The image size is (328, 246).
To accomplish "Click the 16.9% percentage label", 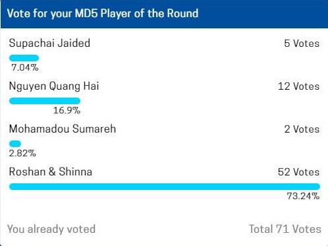I will (x=67, y=110).
